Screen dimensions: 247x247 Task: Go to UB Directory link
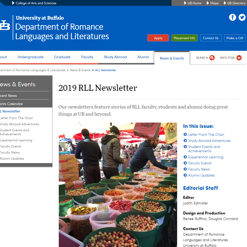tap(236, 3)
